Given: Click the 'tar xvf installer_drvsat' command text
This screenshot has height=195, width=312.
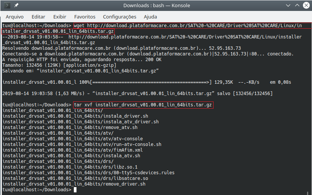Looking at the screenshot, I should pyautogui.click(x=143, y=105).
